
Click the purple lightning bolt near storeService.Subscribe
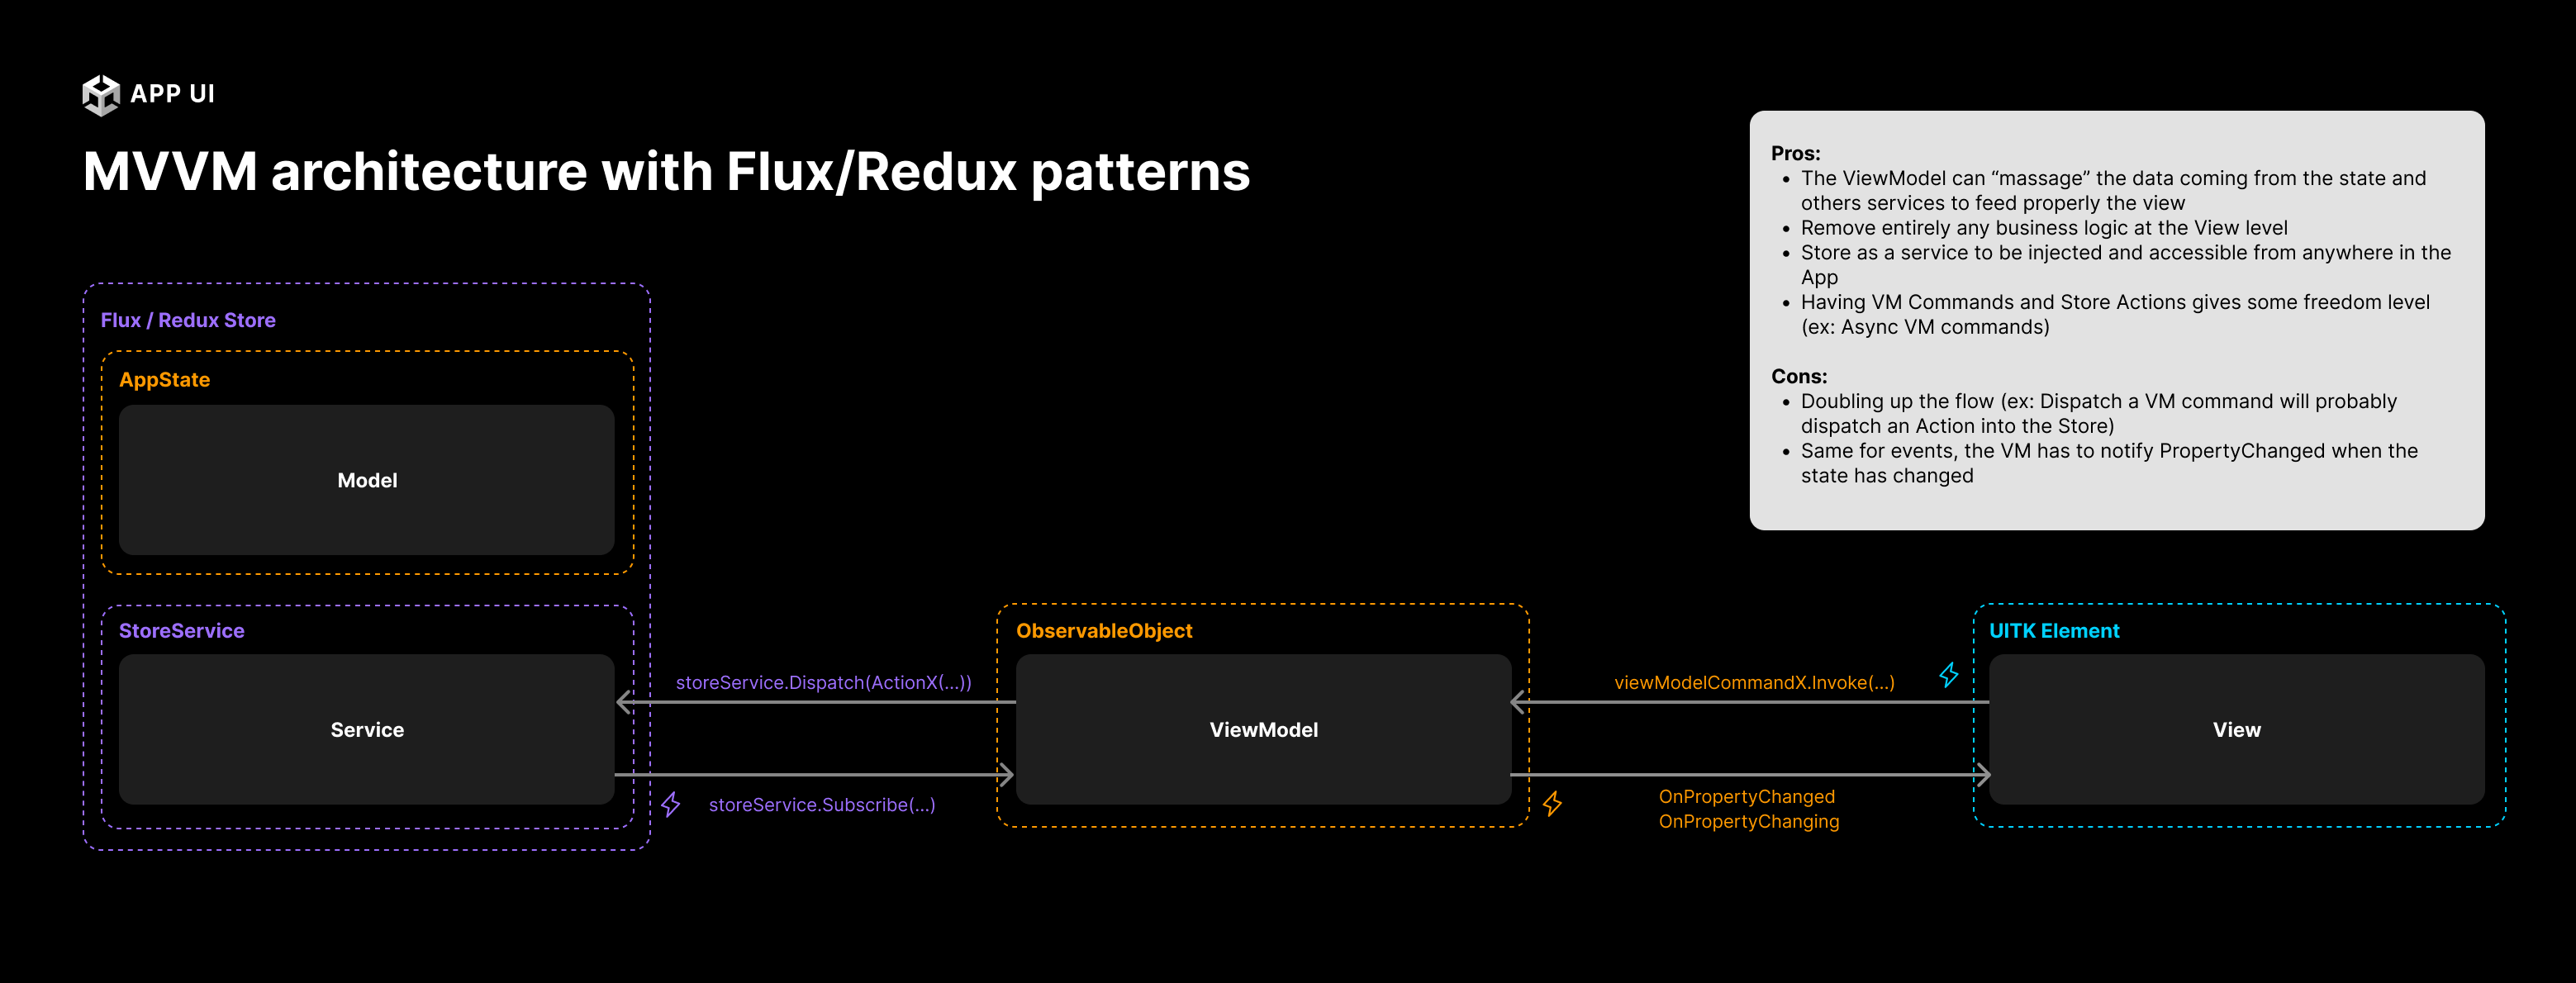pos(671,804)
